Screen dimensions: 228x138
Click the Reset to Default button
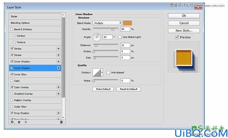pos(128,89)
